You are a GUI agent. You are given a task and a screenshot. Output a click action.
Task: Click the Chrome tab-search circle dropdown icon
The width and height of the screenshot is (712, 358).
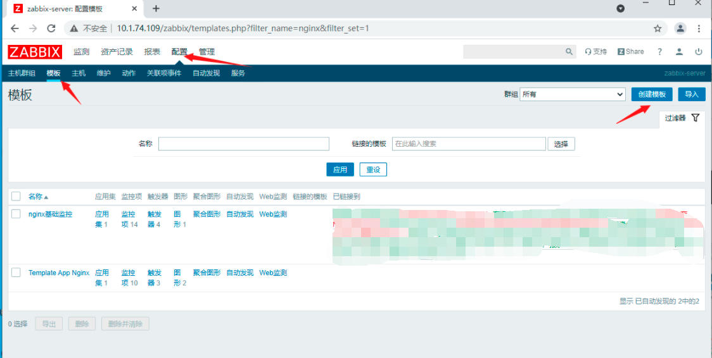[x=620, y=9]
